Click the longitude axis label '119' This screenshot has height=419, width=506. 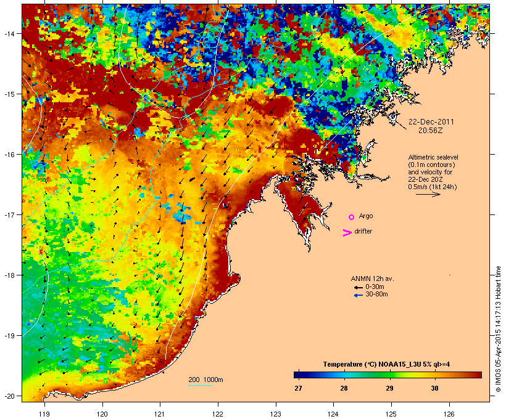tap(44, 414)
